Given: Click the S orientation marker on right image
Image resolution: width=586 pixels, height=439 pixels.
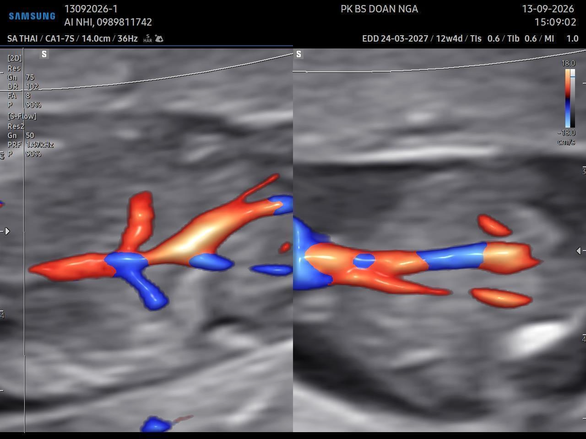Looking at the screenshot, I should (x=298, y=54).
